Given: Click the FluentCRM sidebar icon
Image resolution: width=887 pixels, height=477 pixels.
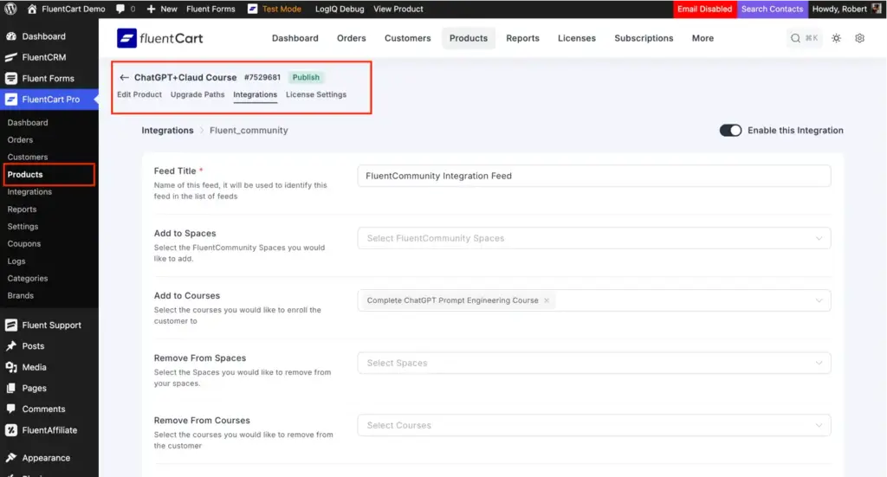Looking at the screenshot, I should pyautogui.click(x=10, y=57).
